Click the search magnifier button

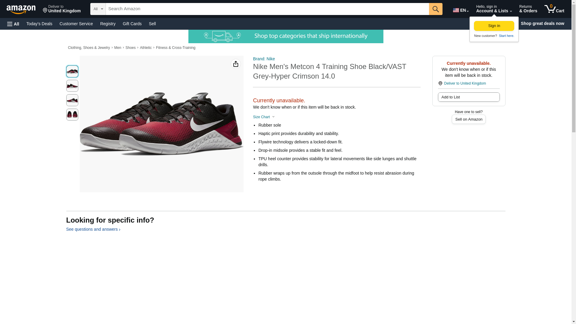click(435, 9)
